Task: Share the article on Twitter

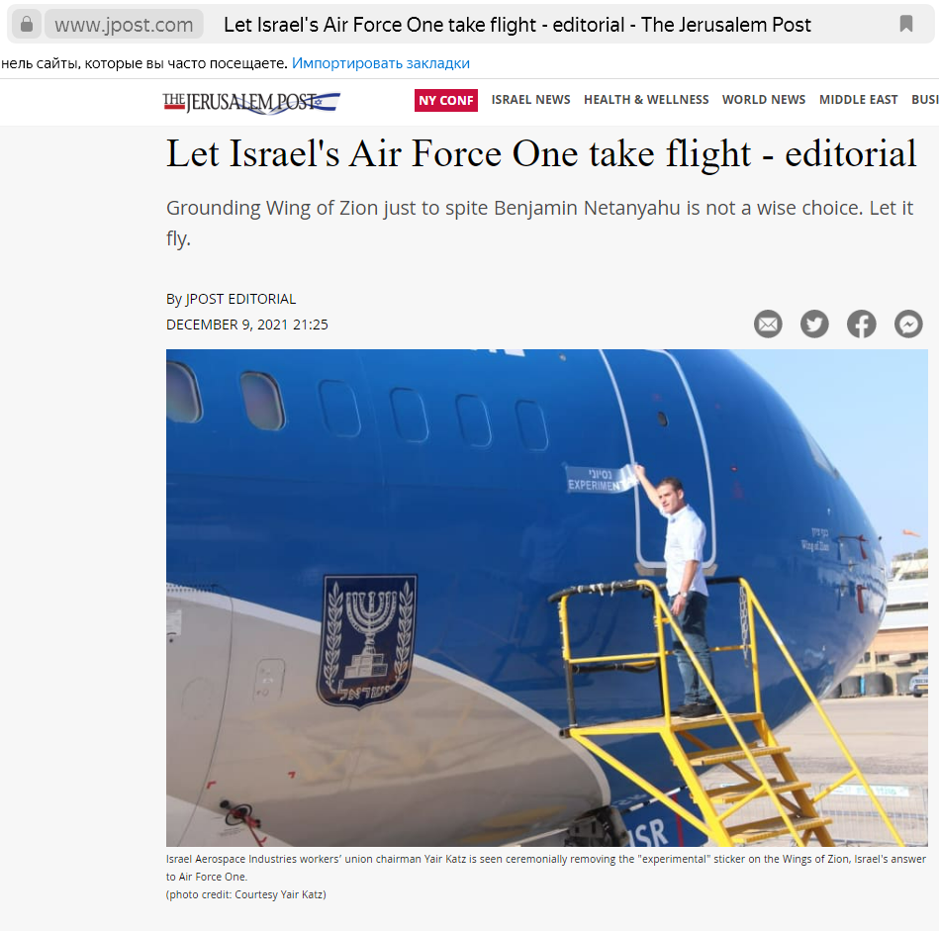Action: (x=814, y=324)
